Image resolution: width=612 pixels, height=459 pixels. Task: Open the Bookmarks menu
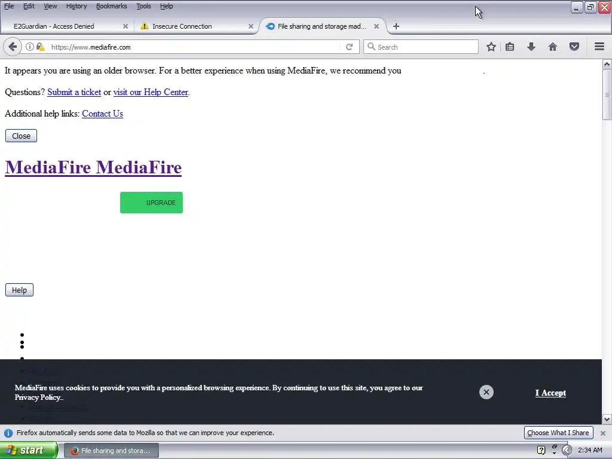112,6
